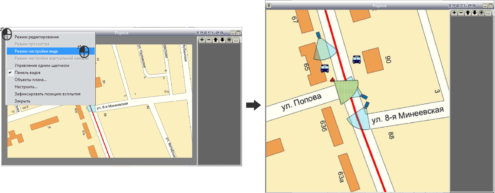495x193 pixels.
Task: Move view up in right window toolbar
Action: 468,13
